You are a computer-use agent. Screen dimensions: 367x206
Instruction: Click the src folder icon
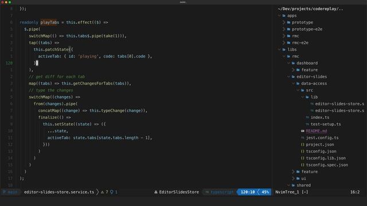(303, 90)
